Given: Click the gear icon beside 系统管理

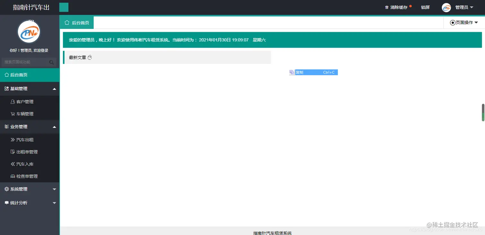Looking at the screenshot, I should [6, 189].
